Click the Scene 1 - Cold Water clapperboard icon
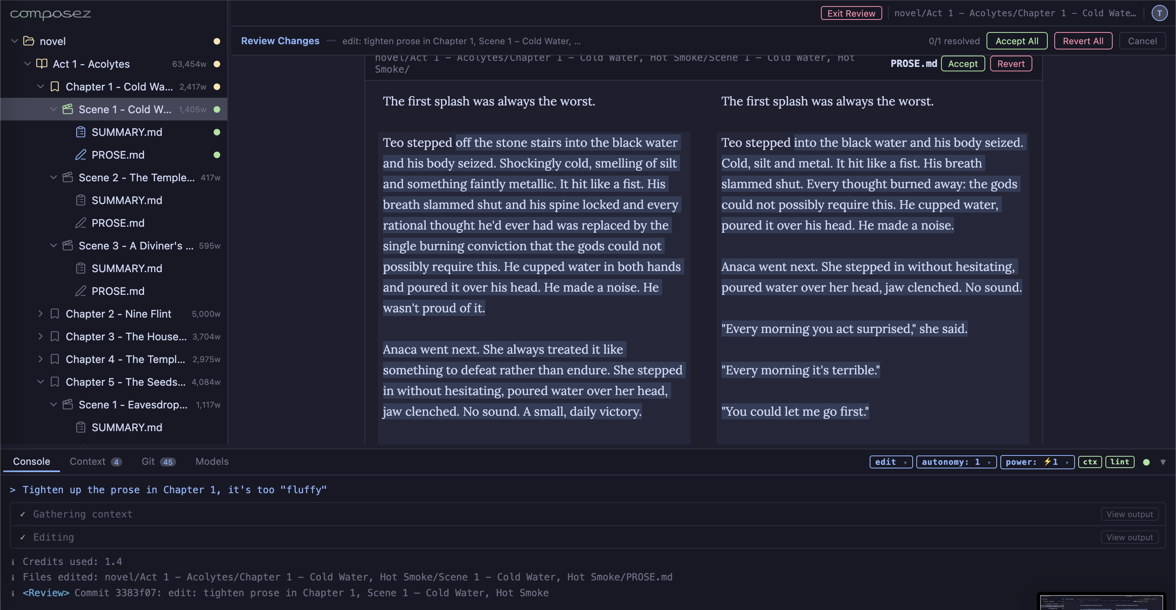1176x610 pixels. tap(67, 110)
